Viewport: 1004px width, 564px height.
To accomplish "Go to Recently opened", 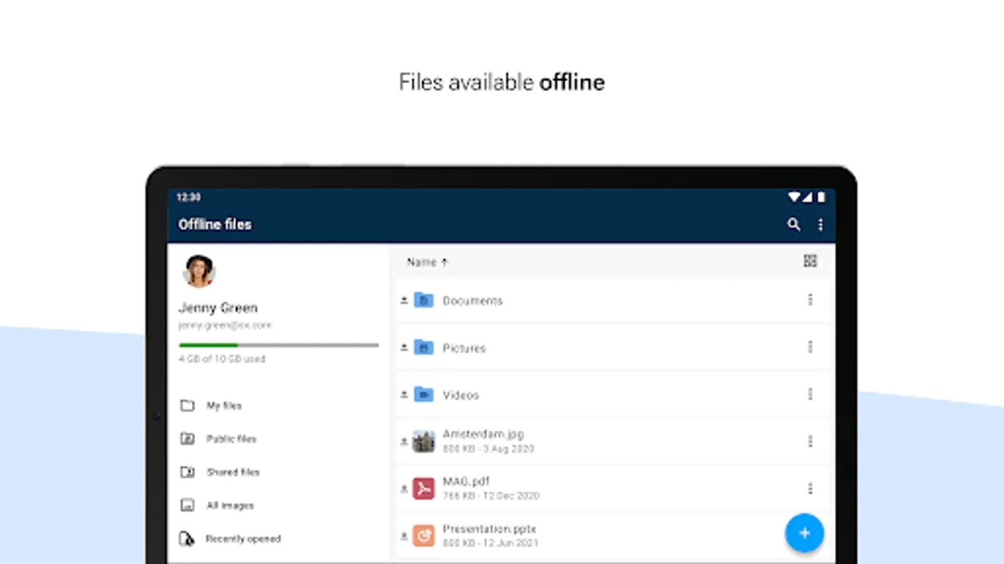I will click(243, 538).
